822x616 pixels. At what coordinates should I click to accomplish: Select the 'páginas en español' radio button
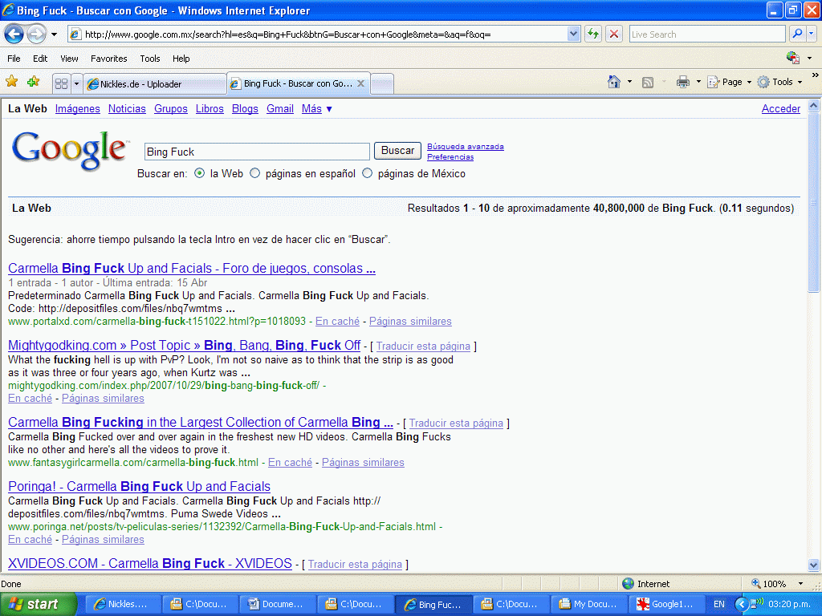[x=254, y=173]
